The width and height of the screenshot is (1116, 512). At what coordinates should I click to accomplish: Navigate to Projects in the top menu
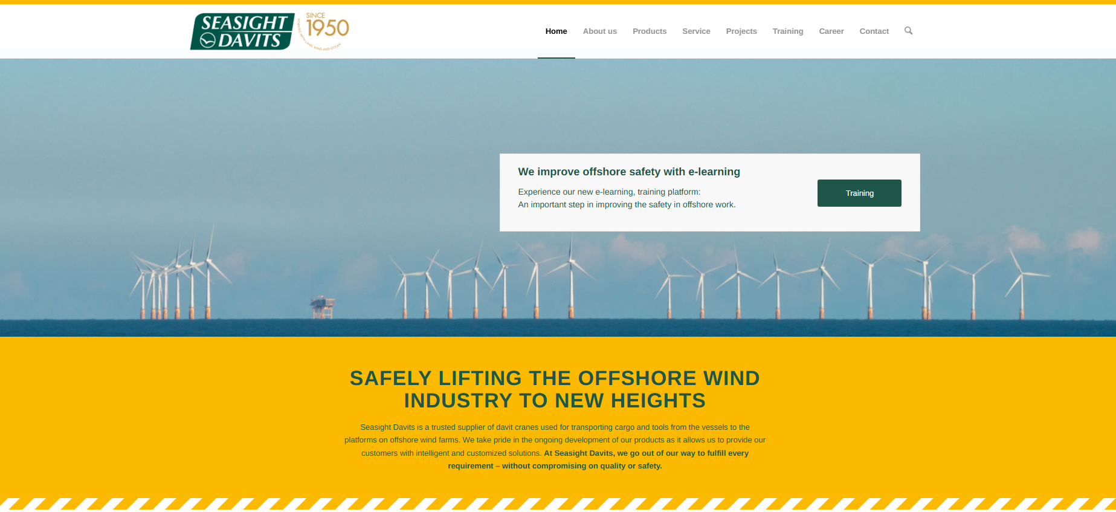741,31
